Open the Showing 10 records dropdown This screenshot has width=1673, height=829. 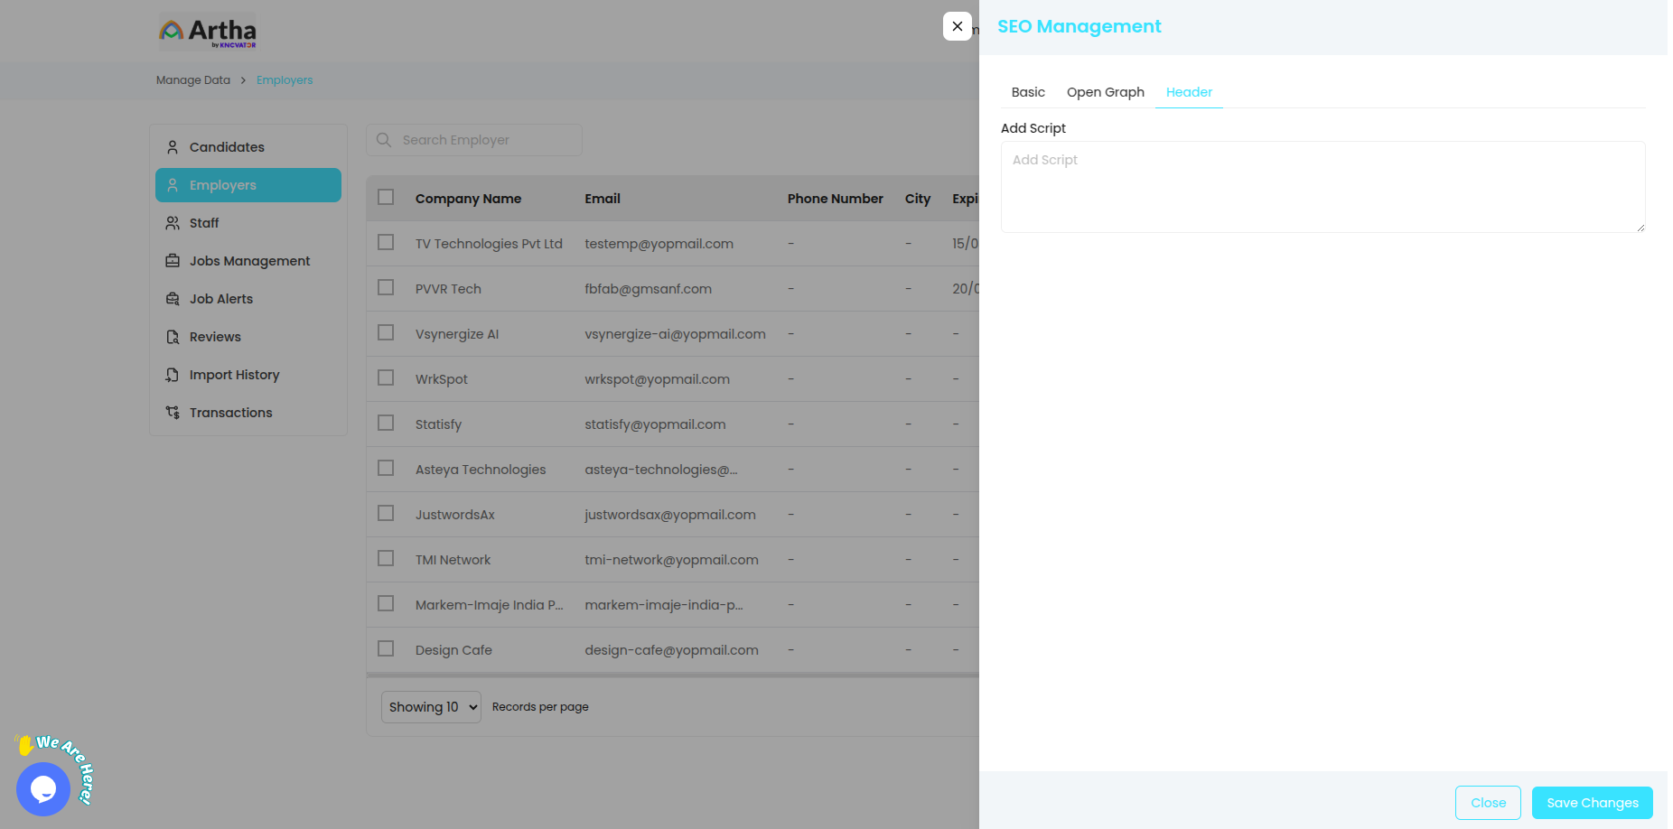(432, 707)
